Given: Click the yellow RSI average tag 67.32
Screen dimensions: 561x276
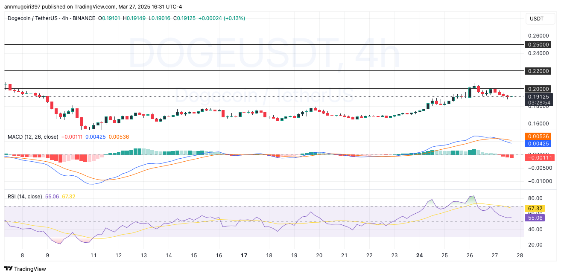Looking at the screenshot, I should tap(535, 209).
